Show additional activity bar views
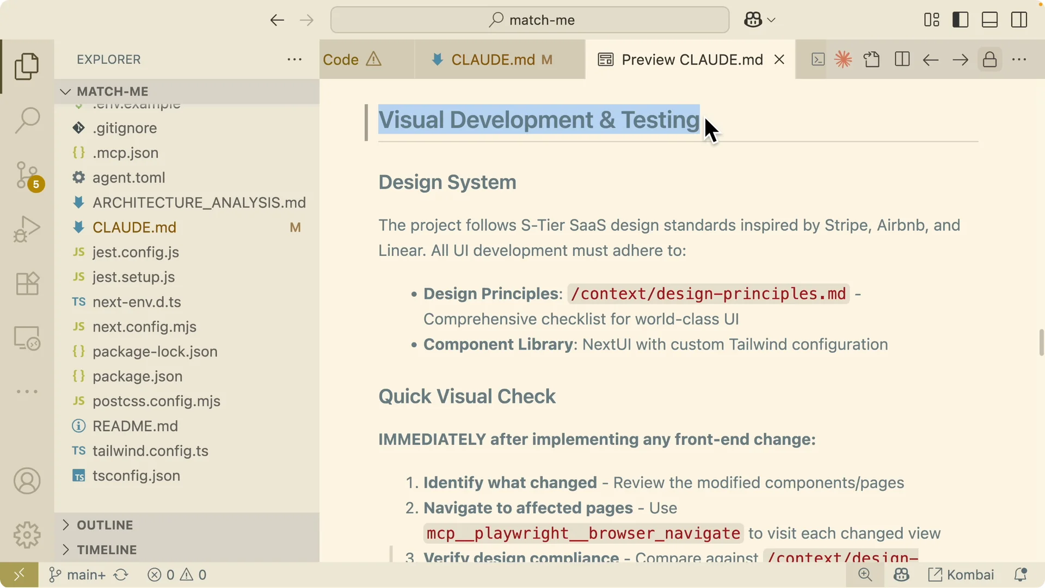The image size is (1045, 588). tap(27, 391)
